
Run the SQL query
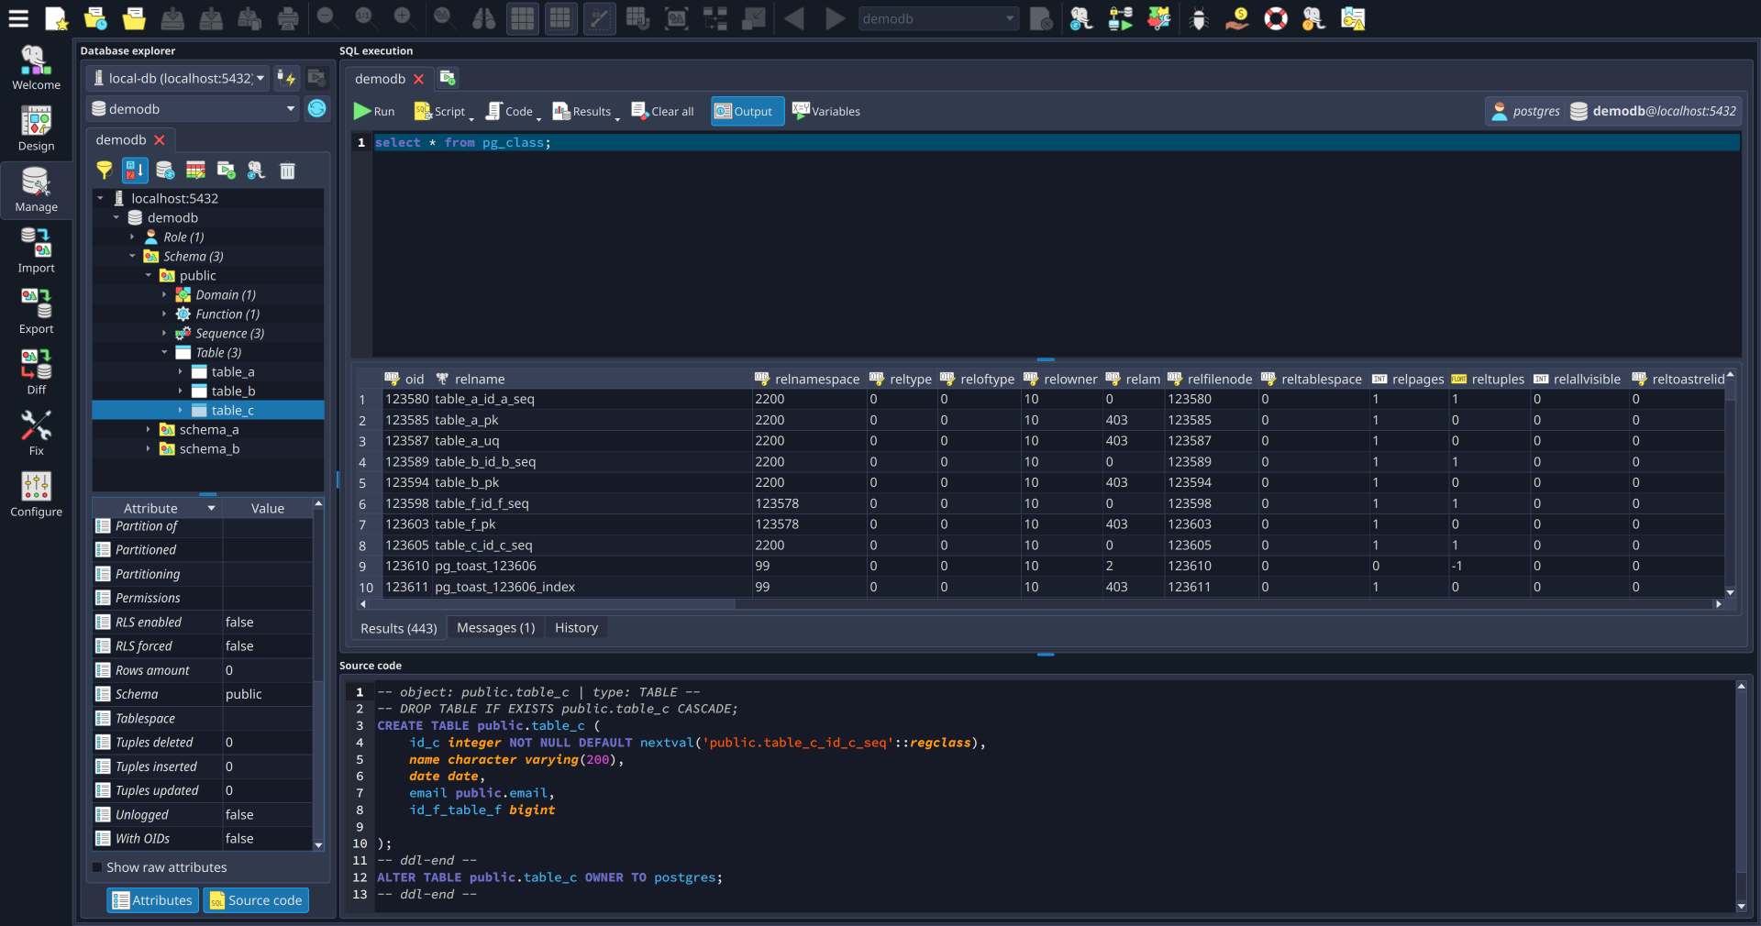[x=372, y=111]
